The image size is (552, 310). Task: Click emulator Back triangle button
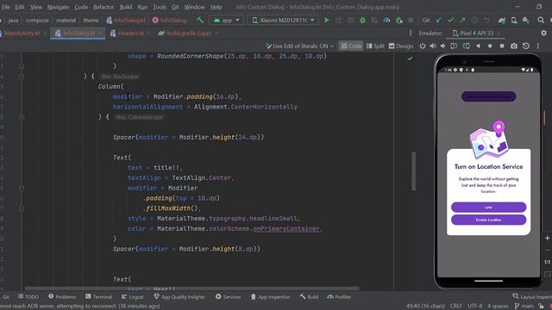coord(478,46)
